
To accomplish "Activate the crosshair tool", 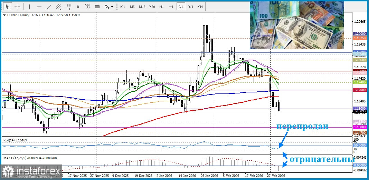I will coord(17,7).
